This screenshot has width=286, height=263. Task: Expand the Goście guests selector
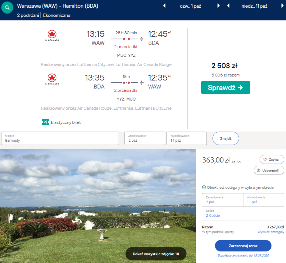(x=243, y=213)
